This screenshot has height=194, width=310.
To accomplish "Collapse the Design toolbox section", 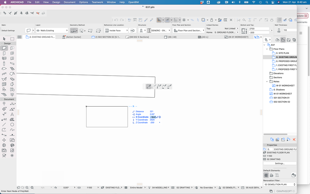I will coord(2,43).
